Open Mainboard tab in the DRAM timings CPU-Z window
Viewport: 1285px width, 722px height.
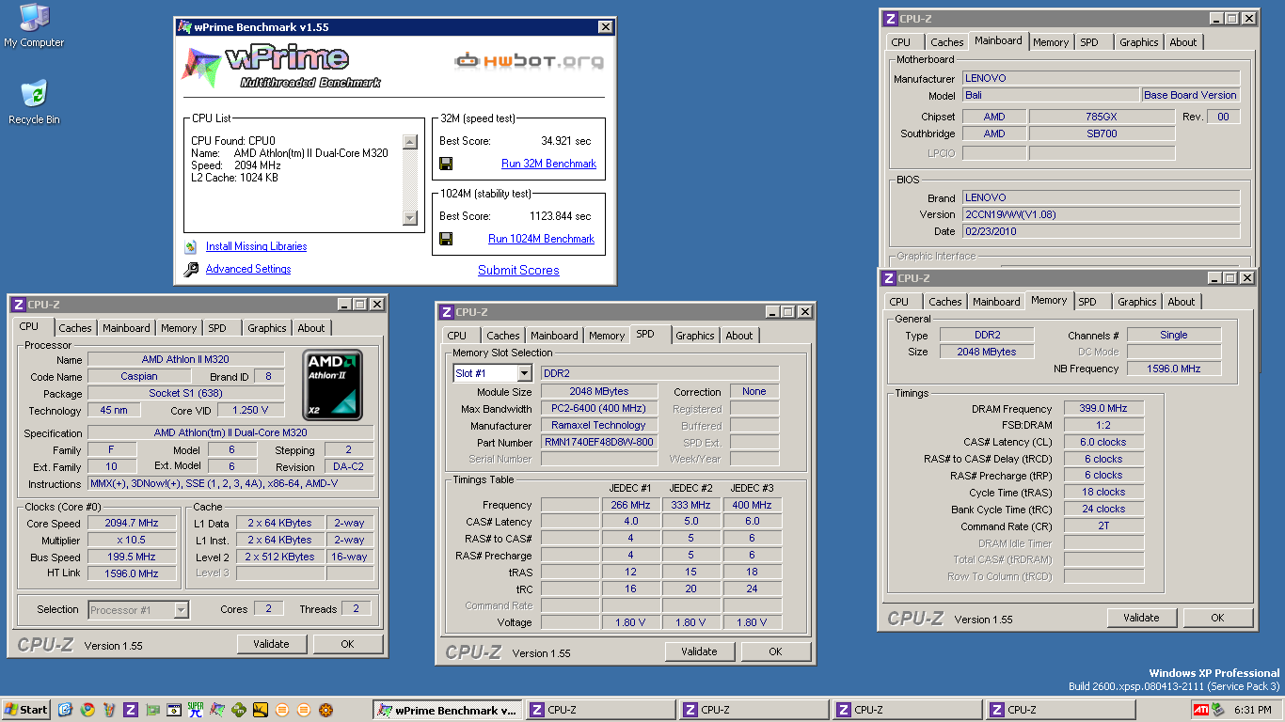click(x=996, y=302)
